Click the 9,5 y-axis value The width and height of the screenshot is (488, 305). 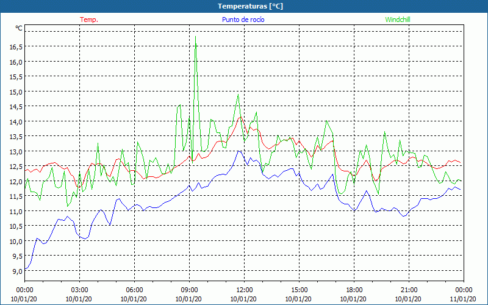18,256
